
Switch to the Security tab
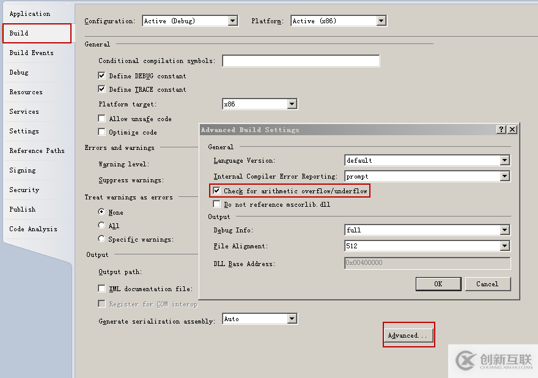pos(24,190)
